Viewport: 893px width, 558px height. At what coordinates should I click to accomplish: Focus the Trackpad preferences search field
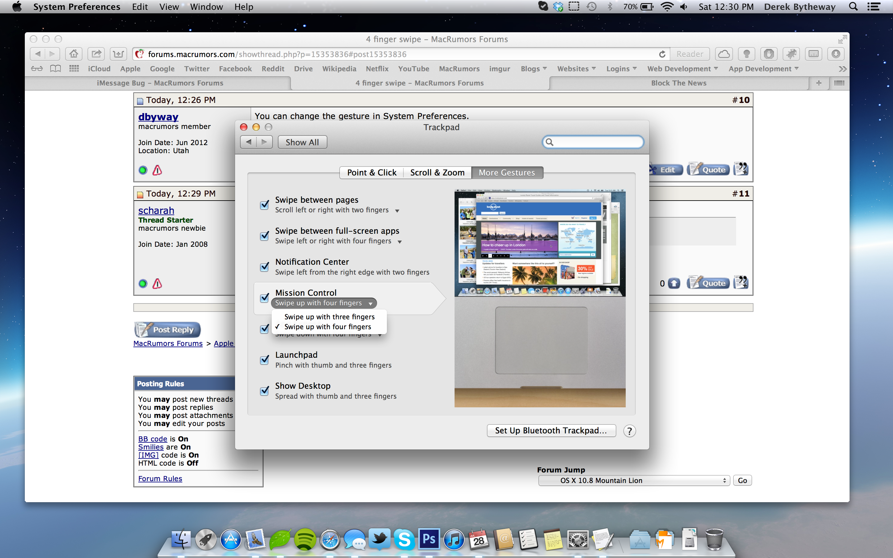(593, 142)
